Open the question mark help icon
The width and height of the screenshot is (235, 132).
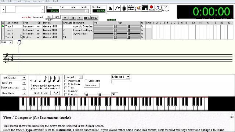158,8
